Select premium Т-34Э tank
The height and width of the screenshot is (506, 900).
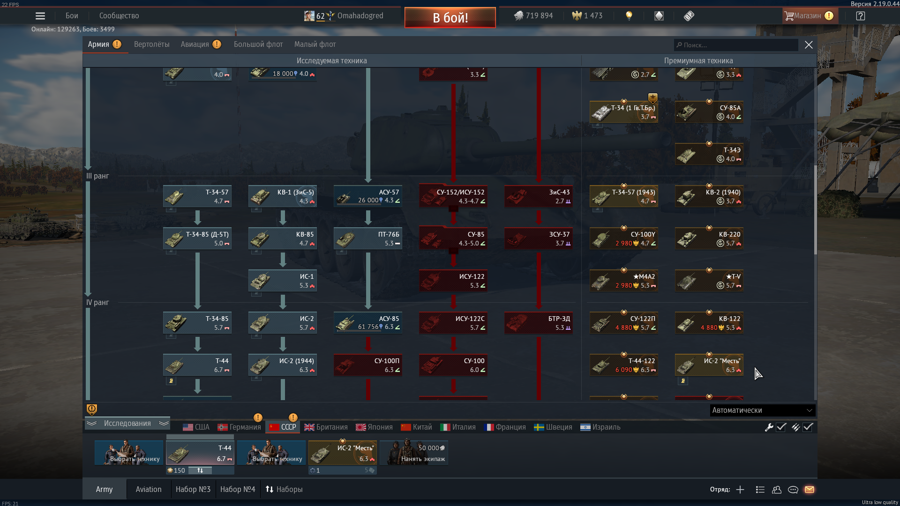709,154
